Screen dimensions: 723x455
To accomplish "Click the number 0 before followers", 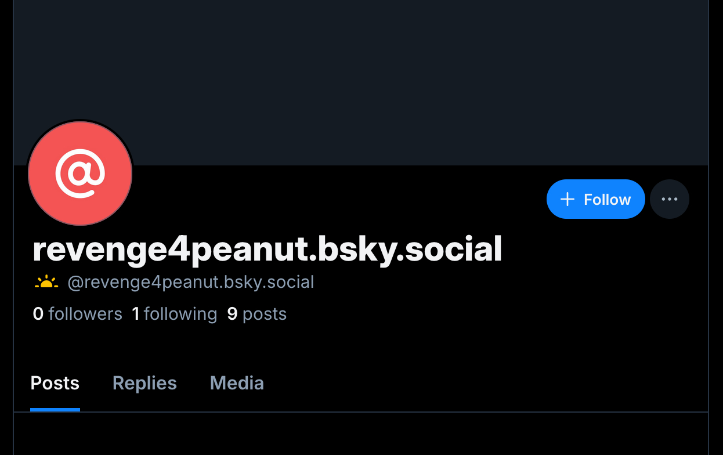I will click(x=38, y=314).
